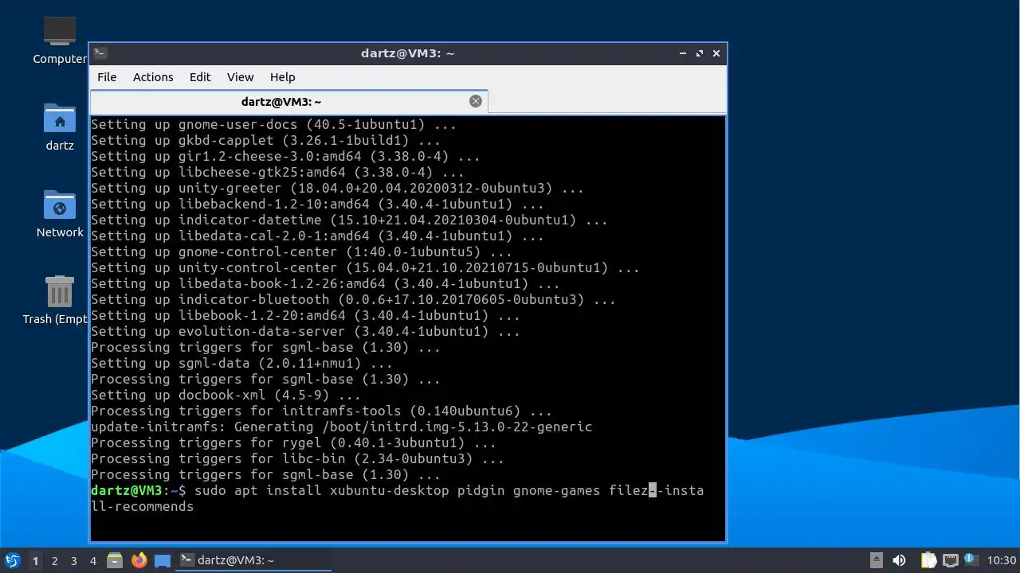
Task: Click the dartz@VM3 command prompt text
Action: [x=138, y=490]
